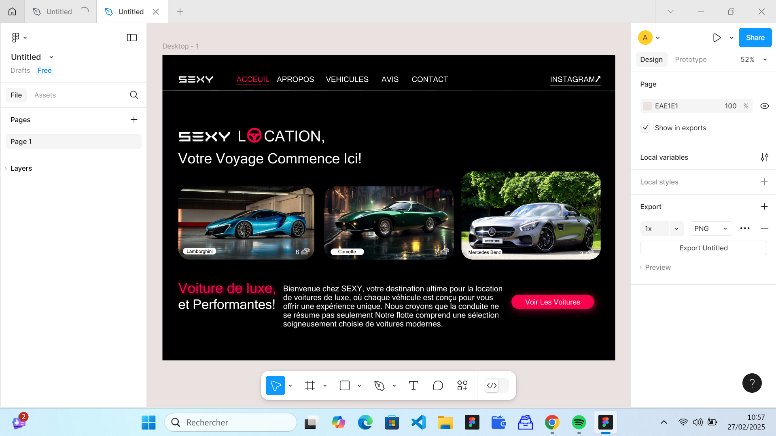Select the Desktop - 1 frame label

click(180, 46)
